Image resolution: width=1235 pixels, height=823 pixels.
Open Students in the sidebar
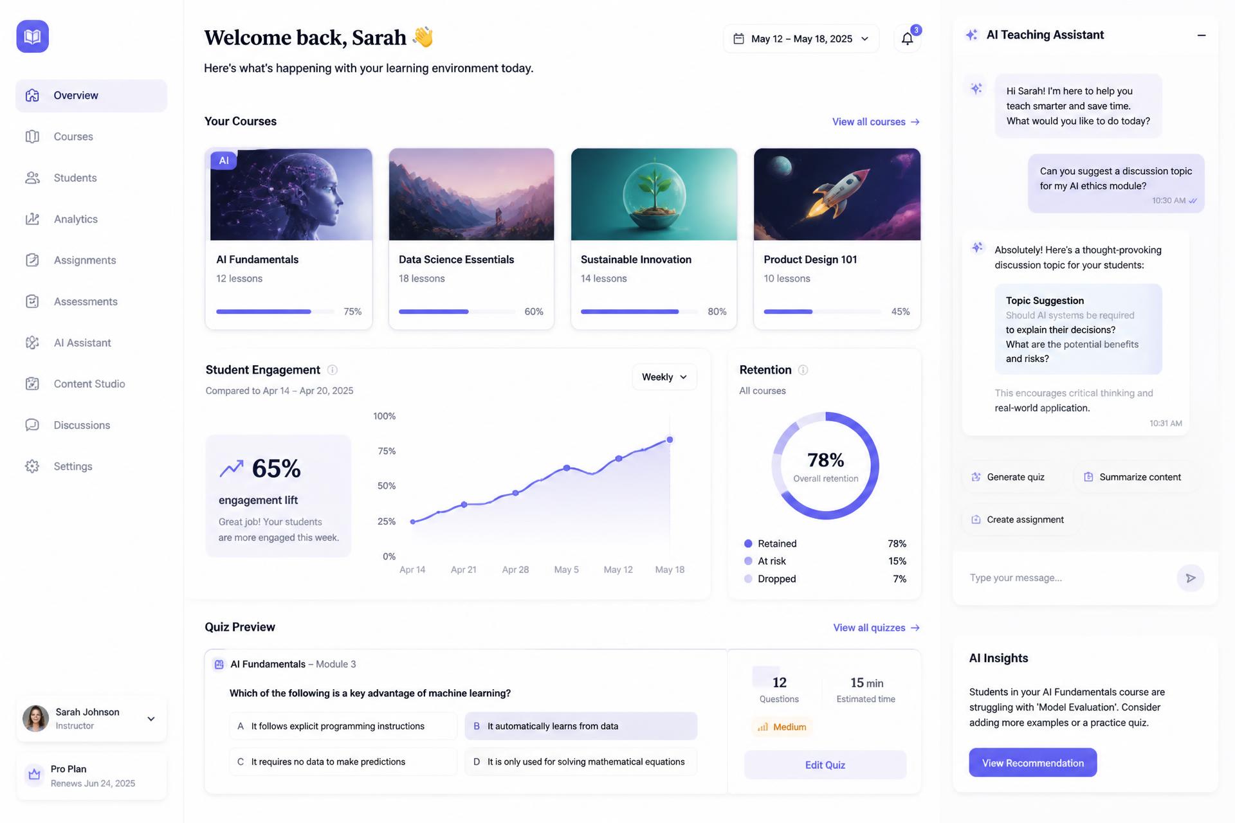pyautogui.click(x=91, y=177)
